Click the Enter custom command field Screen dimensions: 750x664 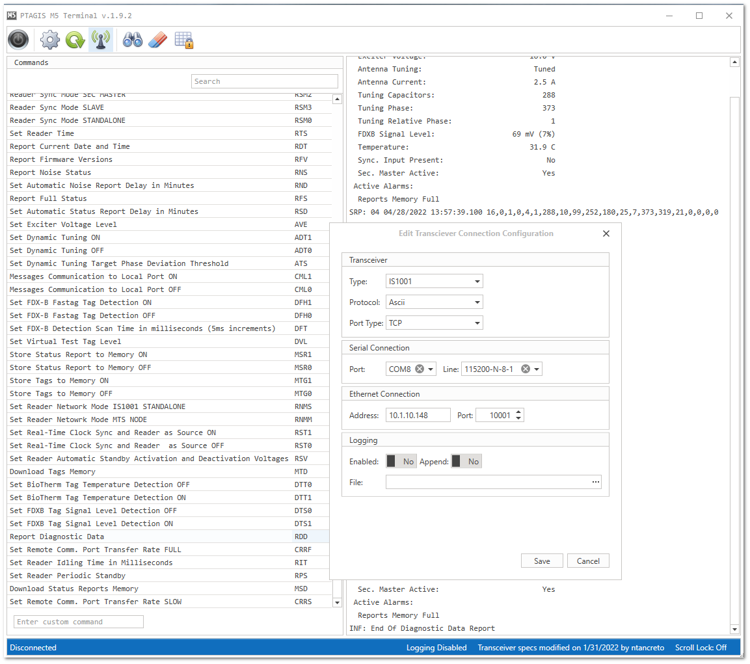[79, 622]
